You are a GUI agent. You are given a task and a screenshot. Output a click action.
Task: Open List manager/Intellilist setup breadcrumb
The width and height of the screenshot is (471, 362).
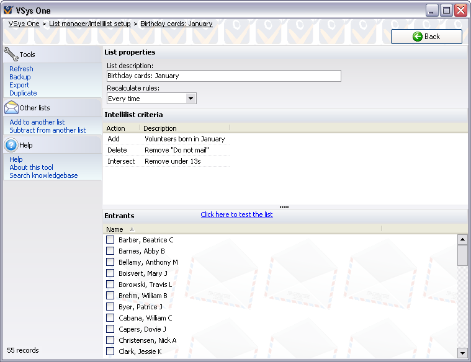[90, 24]
